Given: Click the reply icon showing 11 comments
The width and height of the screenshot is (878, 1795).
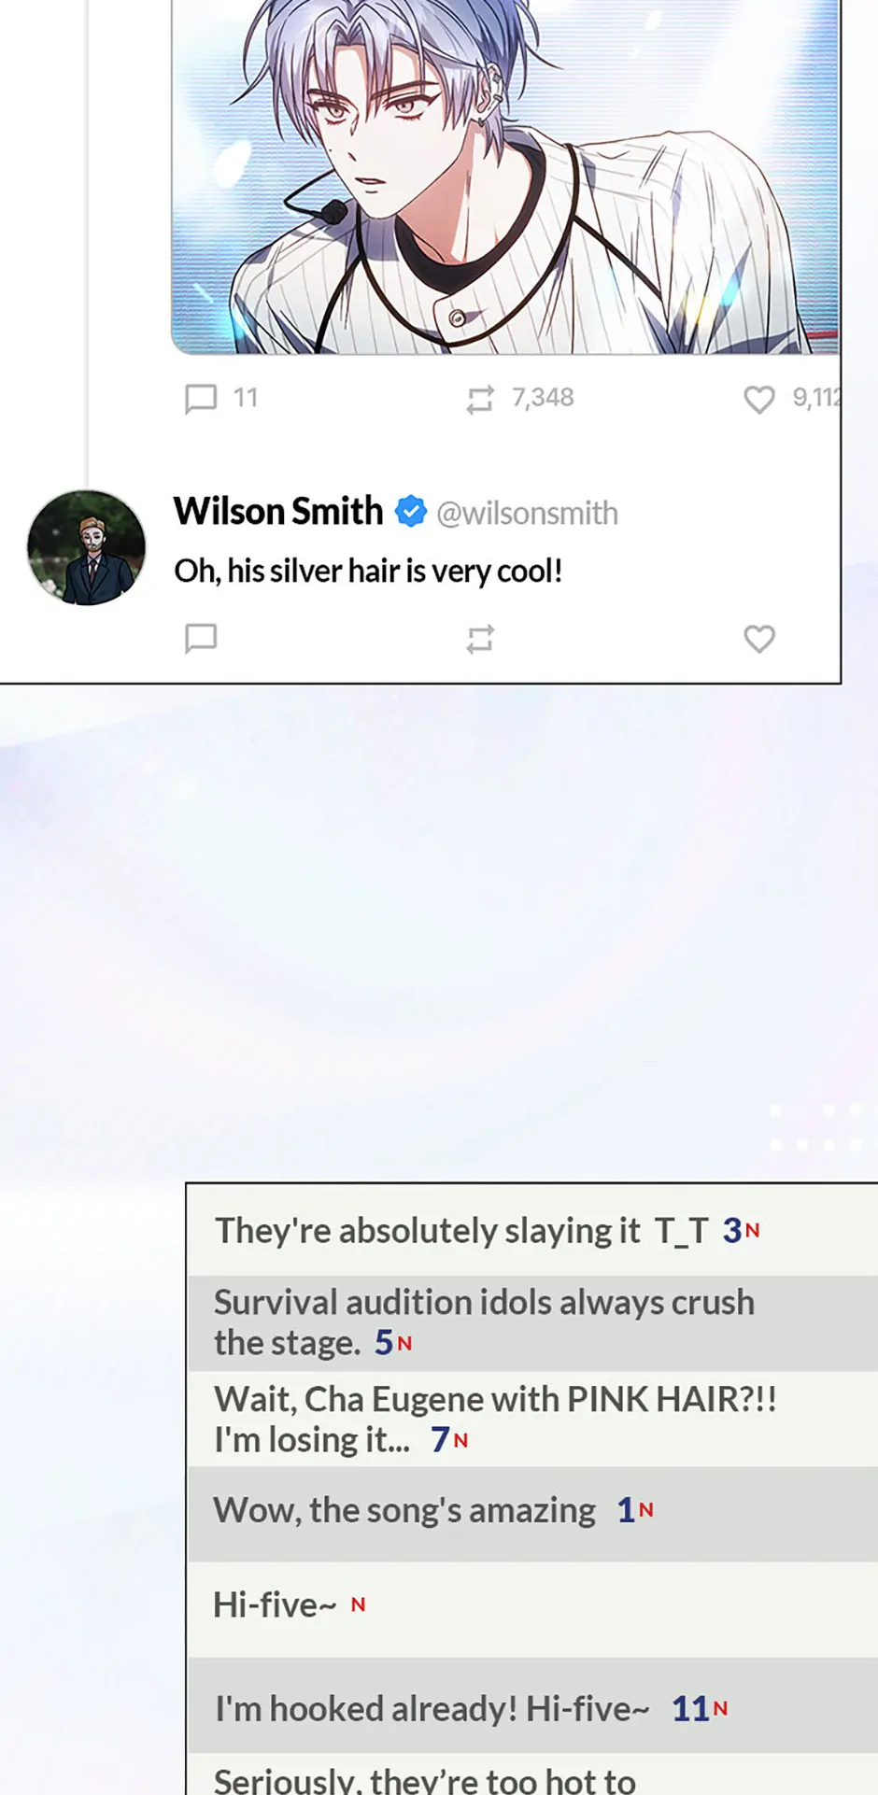Looking at the screenshot, I should point(201,399).
